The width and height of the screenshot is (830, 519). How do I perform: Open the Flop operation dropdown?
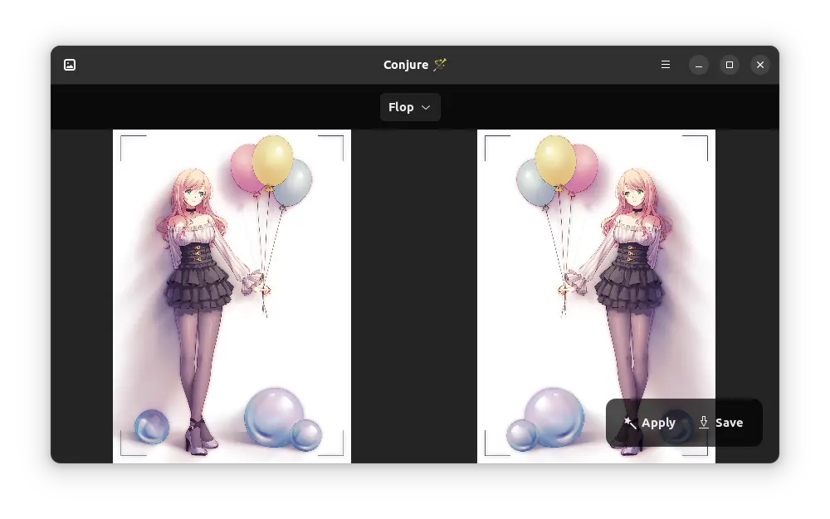(x=410, y=107)
